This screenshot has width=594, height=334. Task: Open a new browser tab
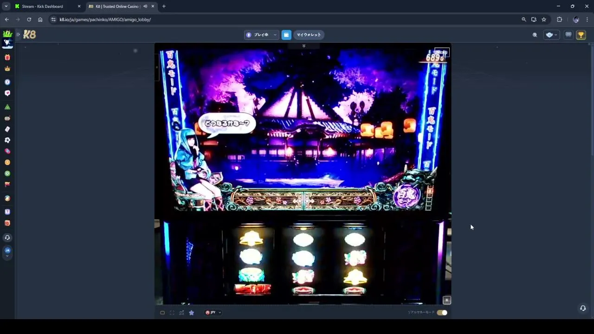click(164, 6)
